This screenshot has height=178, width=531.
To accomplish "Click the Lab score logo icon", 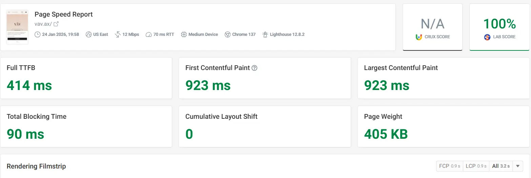I will click(x=487, y=37).
